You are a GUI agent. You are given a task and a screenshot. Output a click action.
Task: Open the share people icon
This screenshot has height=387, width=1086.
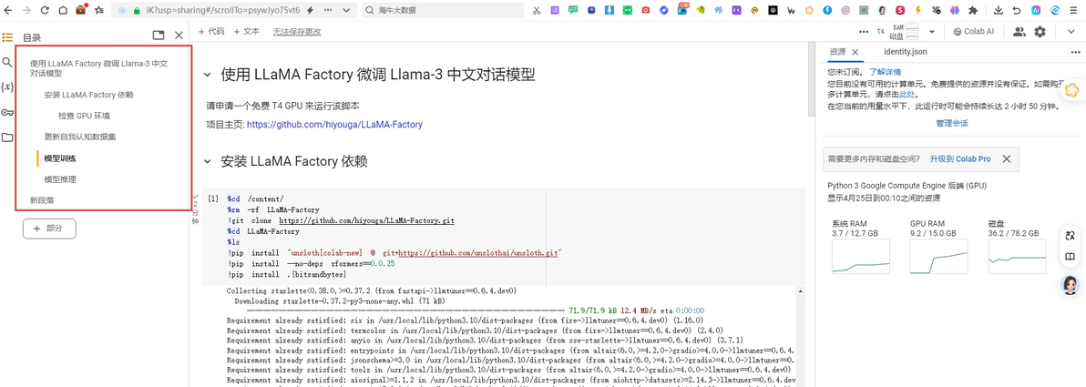click(x=1019, y=32)
